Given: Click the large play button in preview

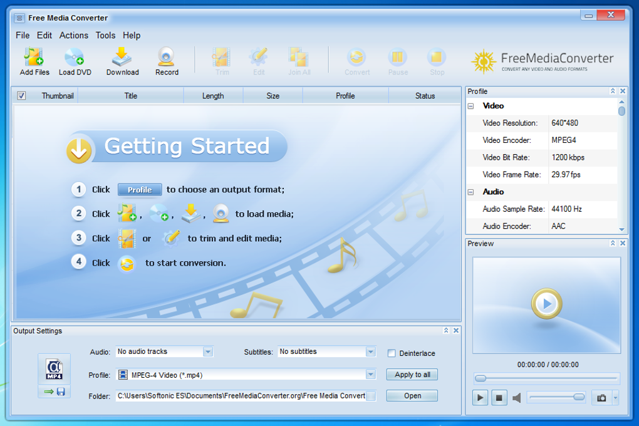Looking at the screenshot, I should [x=546, y=304].
